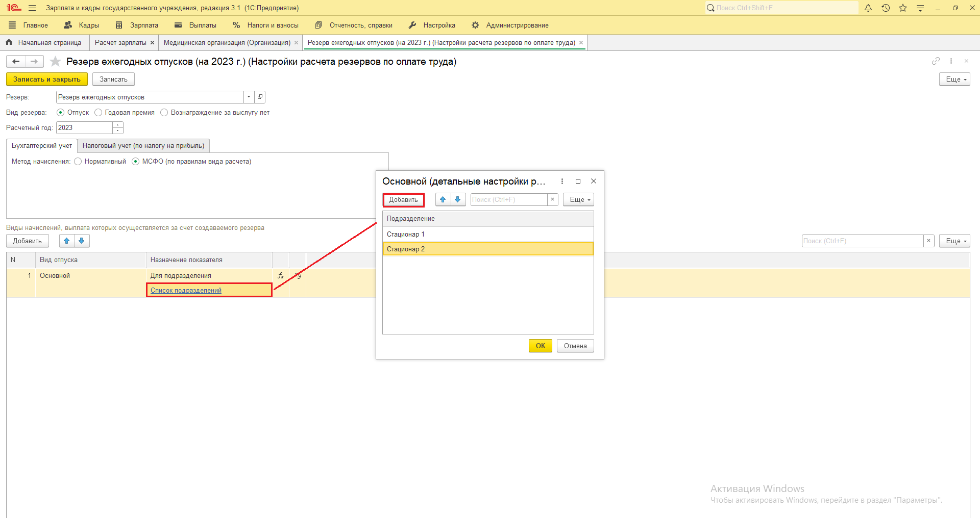This screenshot has height=518, width=980.
Task: Switch to Бухгалтерский учет tab
Action: pos(42,146)
